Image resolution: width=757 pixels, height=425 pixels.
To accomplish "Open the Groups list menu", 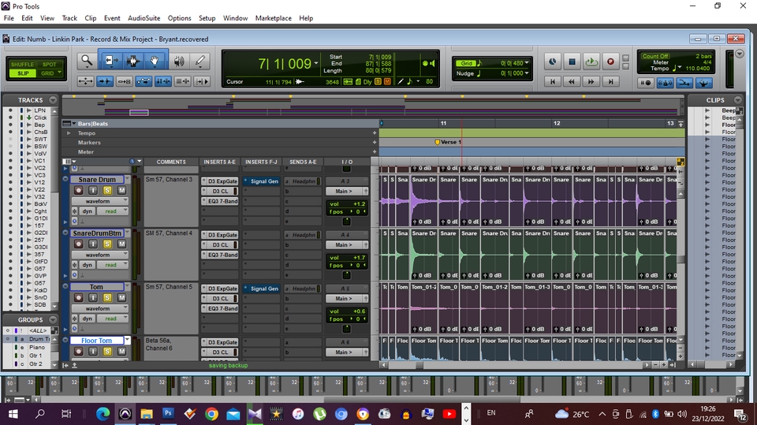I will click(53, 319).
